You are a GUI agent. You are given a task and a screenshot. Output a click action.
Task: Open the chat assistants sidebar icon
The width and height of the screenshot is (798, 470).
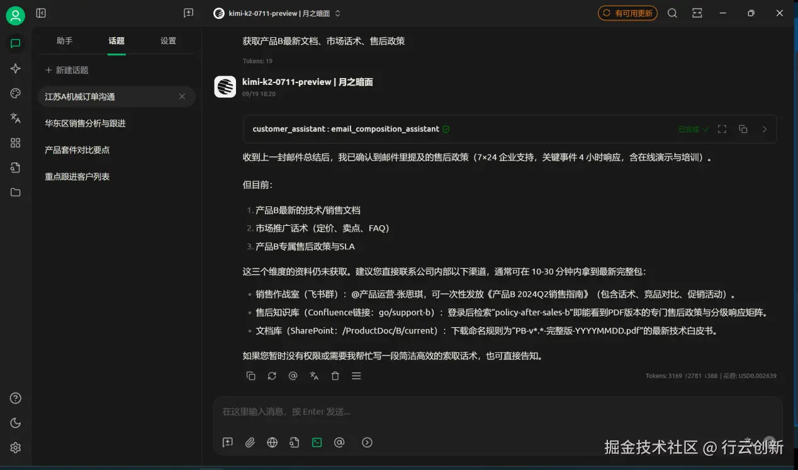[x=16, y=43]
